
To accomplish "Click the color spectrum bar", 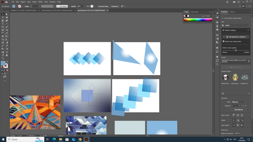I will point(198,20).
